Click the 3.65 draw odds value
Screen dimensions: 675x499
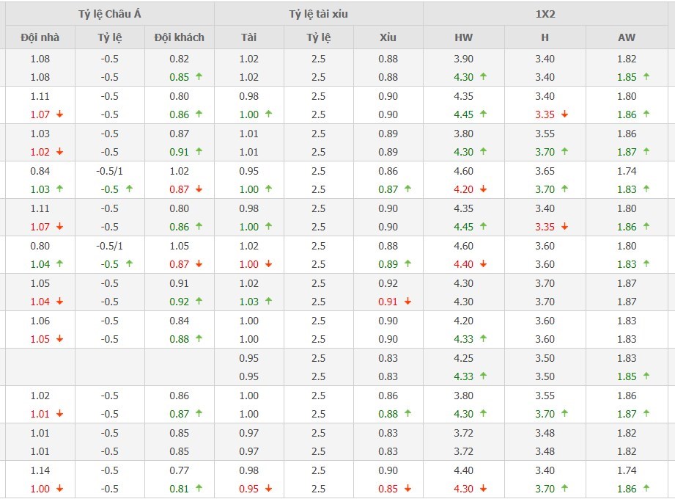point(545,171)
